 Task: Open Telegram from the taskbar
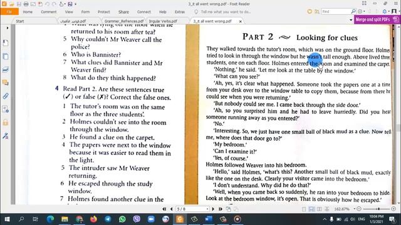pos(108,219)
